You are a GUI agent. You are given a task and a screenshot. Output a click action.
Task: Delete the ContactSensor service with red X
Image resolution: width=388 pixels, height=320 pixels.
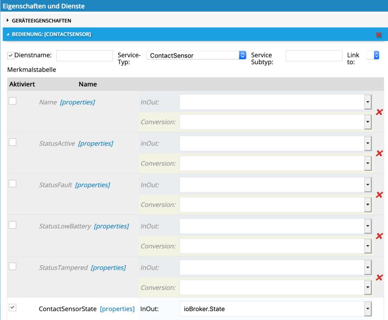[379, 34]
